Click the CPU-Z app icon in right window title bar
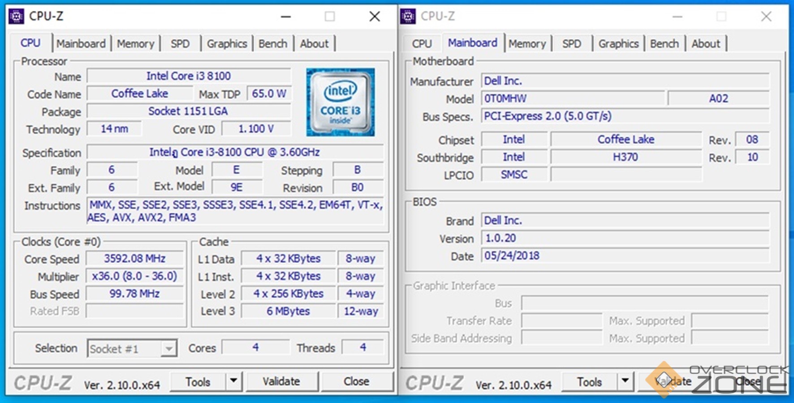This screenshot has width=794, height=403. [x=408, y=17]
